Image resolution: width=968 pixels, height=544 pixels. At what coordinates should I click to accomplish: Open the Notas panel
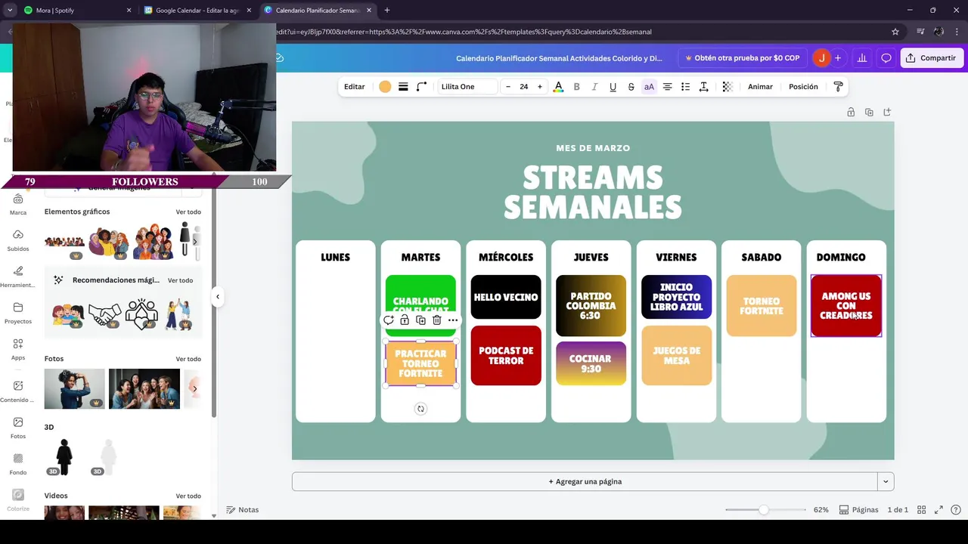(x=243, y=510)
